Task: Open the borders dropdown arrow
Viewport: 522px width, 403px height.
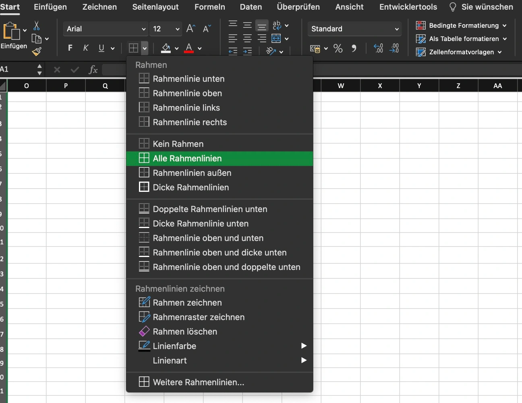Action: coord(145,48)
